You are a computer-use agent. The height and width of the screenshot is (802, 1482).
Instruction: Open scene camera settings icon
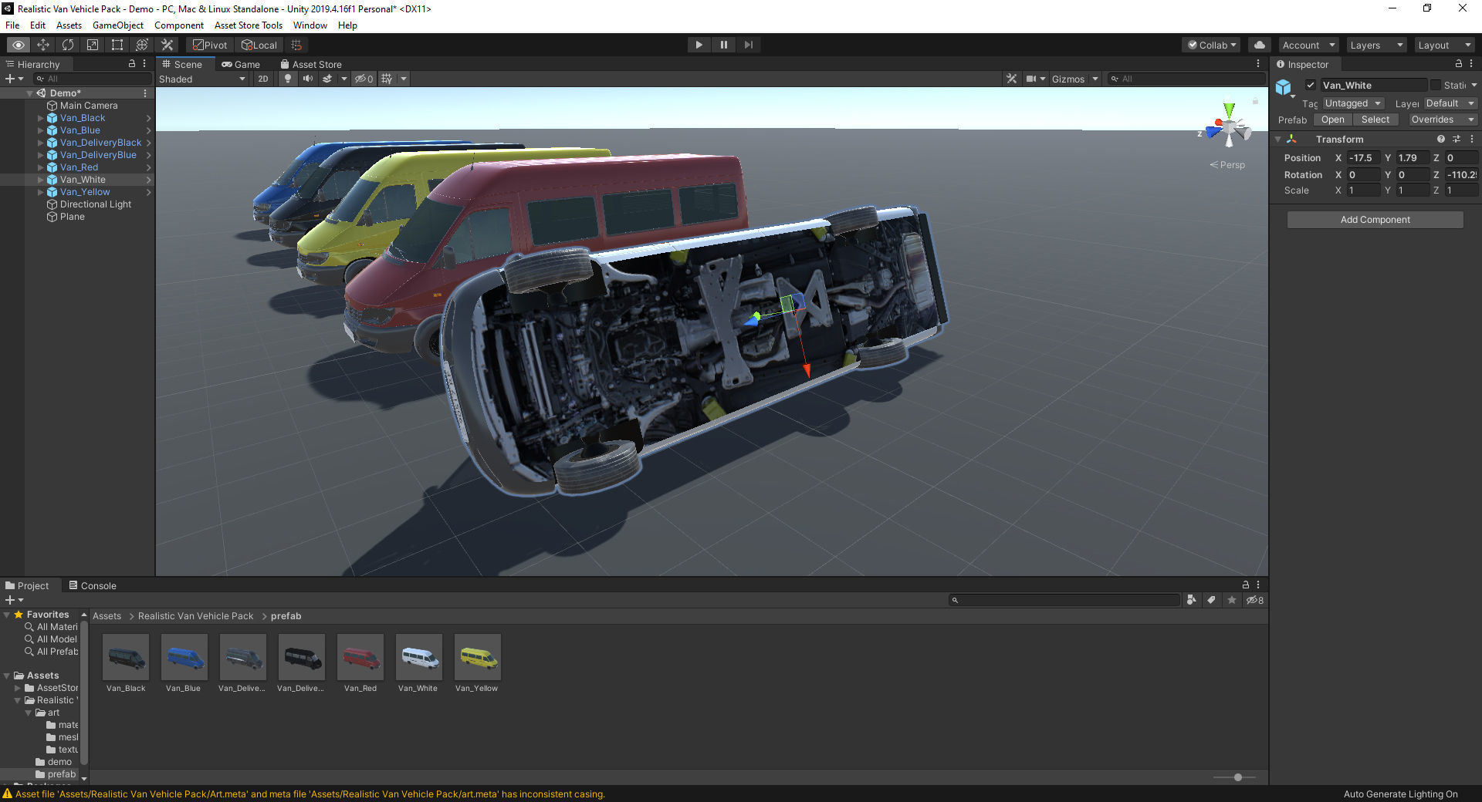[1031, 79]
